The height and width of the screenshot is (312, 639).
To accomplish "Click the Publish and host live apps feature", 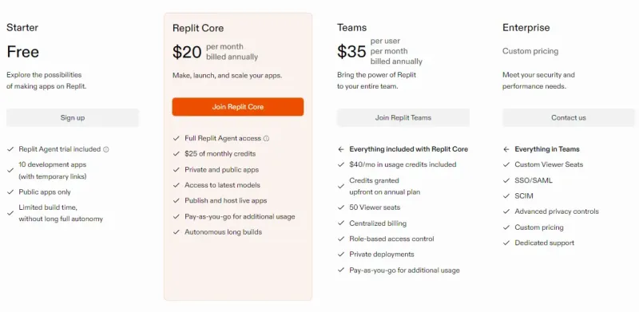I will 226,201.
